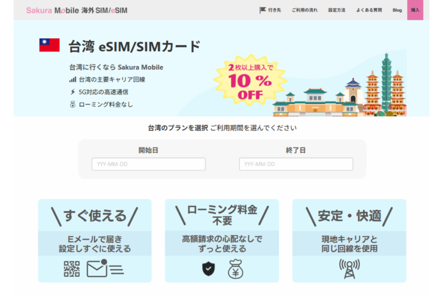Viewport: 443px width, 295px height.
Task: Open the ご利用の流れ menu item
Action: pyautogui.click(x=305, y=10)
